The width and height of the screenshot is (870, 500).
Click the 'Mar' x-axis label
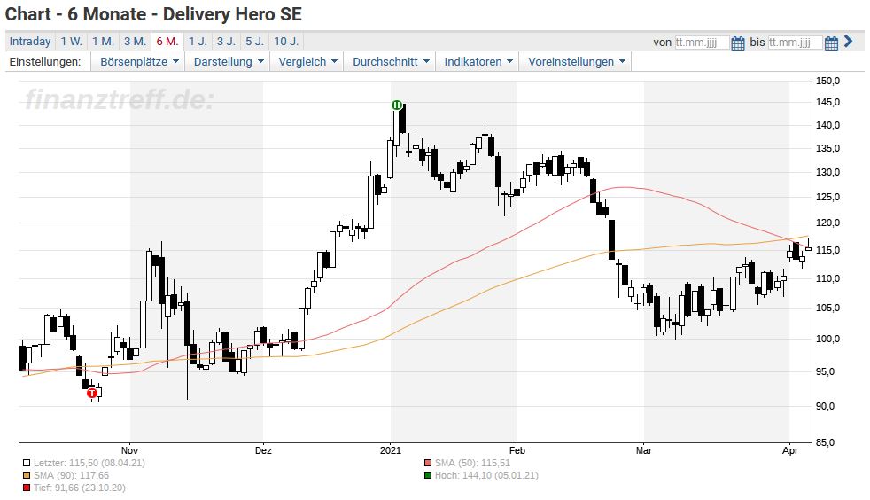[643, 450]
